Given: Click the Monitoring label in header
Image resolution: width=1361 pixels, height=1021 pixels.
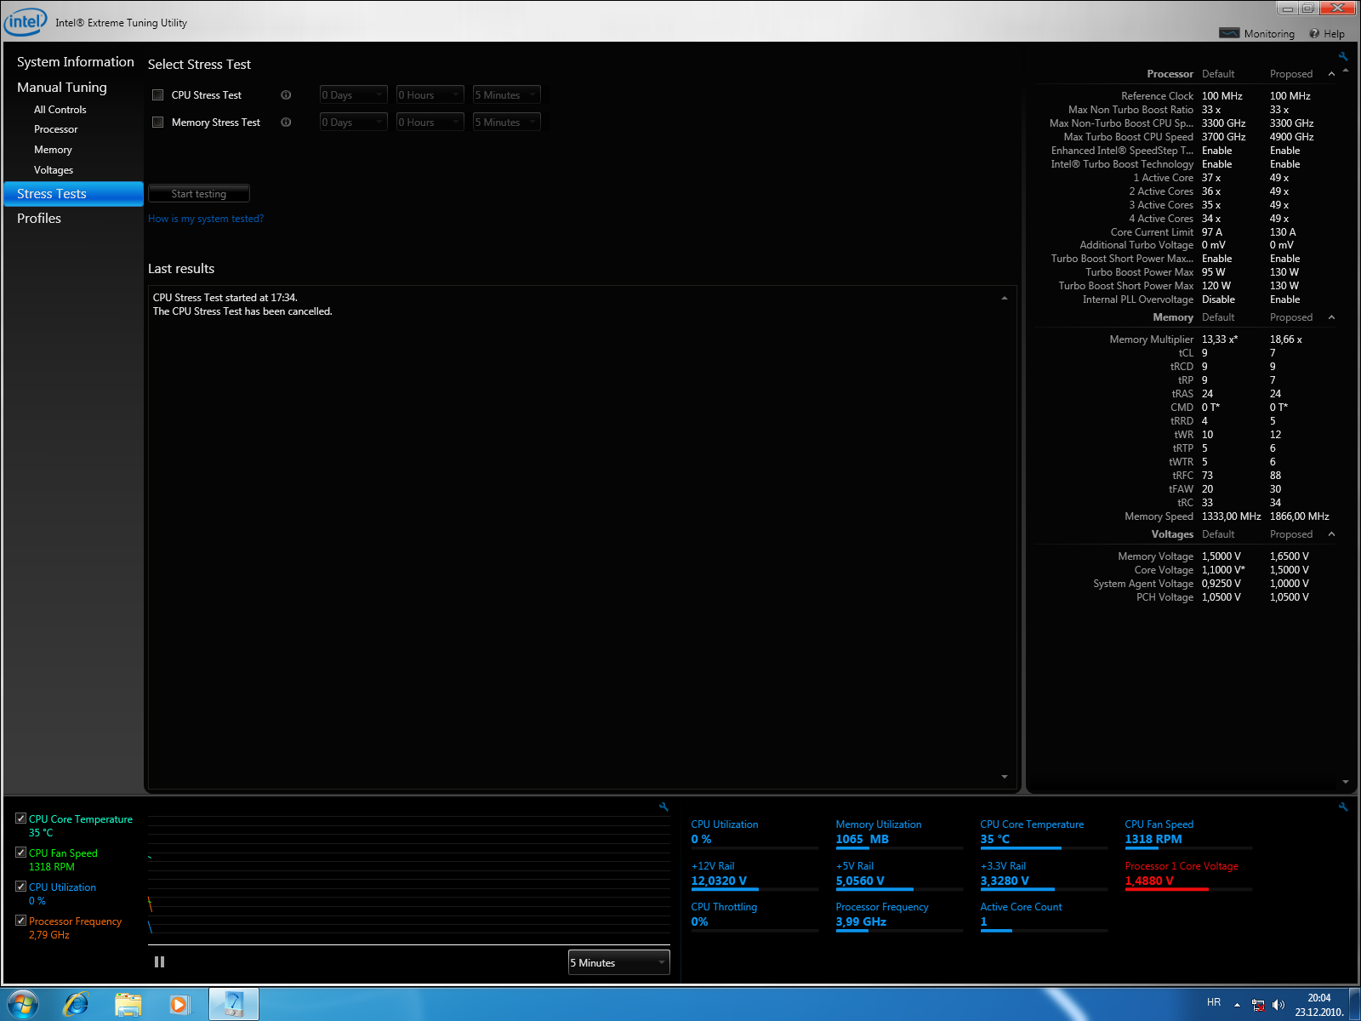Looking at the screenshot, I should 1269,34.
